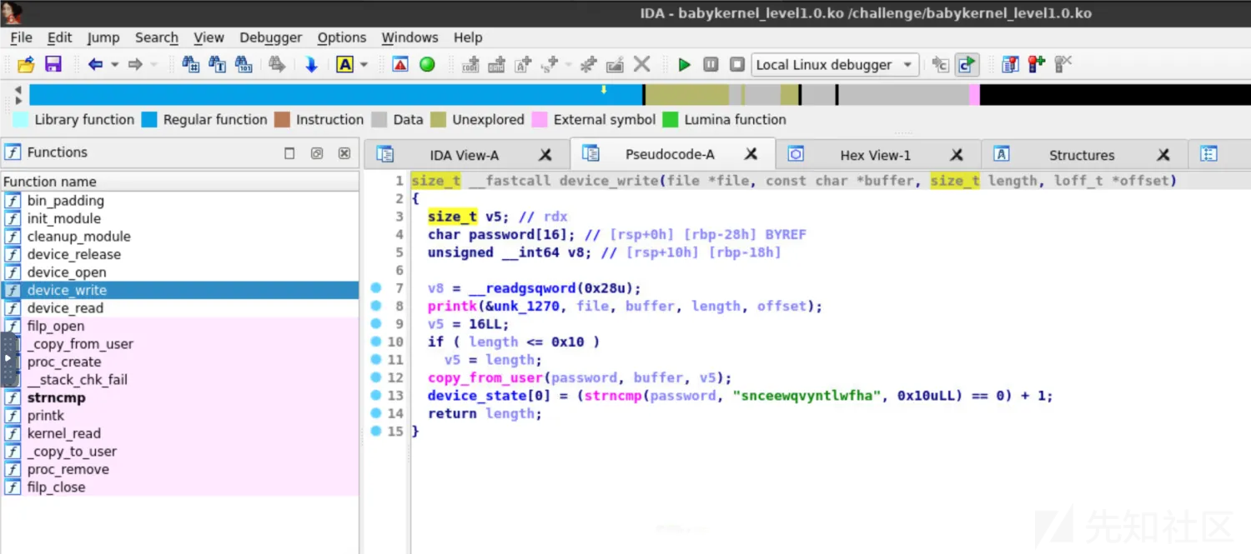Click the step-into C source icon
This screenshot has height=554, width=1251.
click(941, 64)
